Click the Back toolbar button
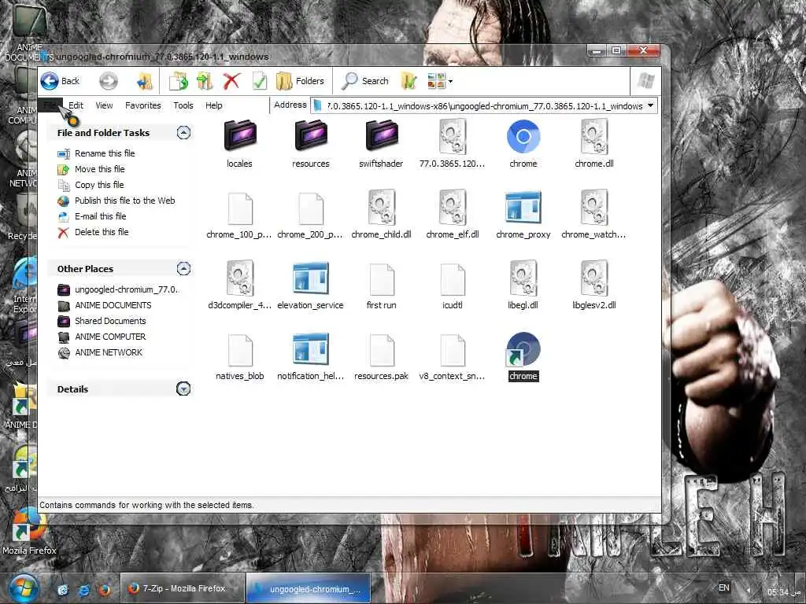 (x=60, y=81)
